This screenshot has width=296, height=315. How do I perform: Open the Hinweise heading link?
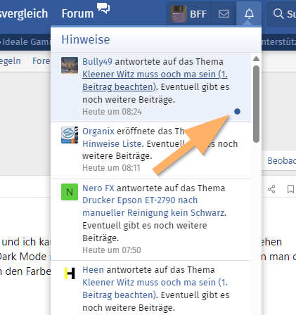coord(86,39)
